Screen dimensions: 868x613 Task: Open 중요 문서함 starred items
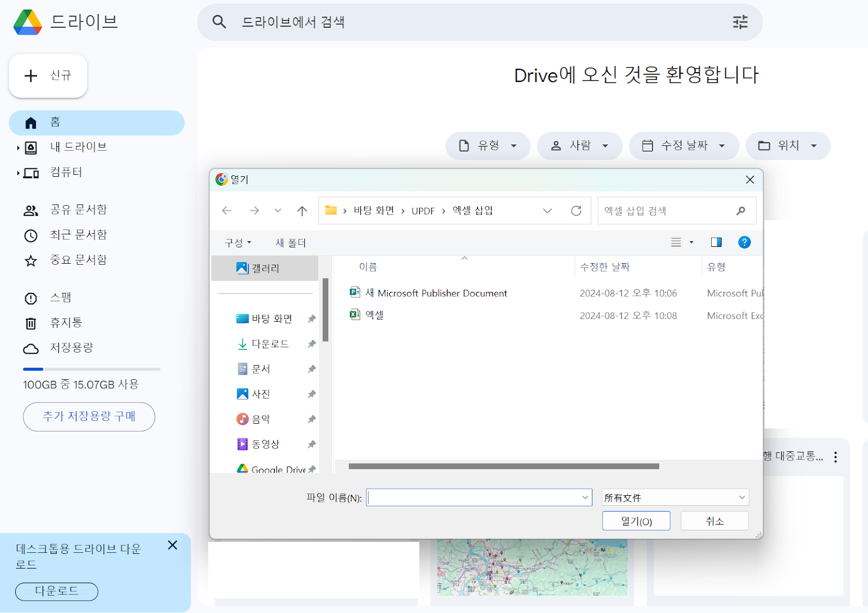[x=79, y=260]
